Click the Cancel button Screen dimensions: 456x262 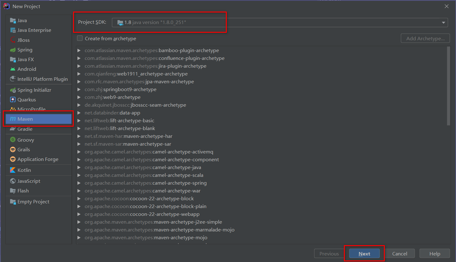399,254
